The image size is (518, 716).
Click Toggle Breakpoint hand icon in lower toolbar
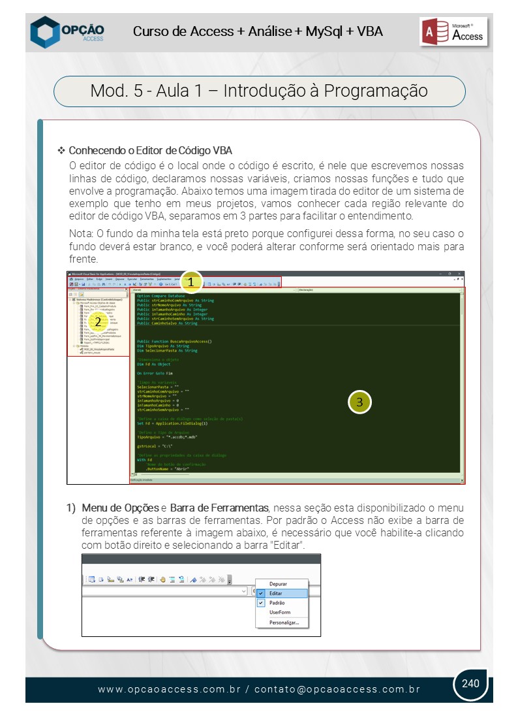(163, 579)
